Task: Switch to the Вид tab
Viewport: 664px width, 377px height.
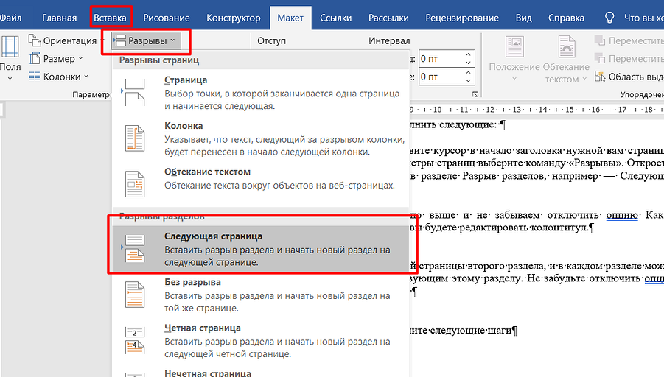Action: coord(524,18)
